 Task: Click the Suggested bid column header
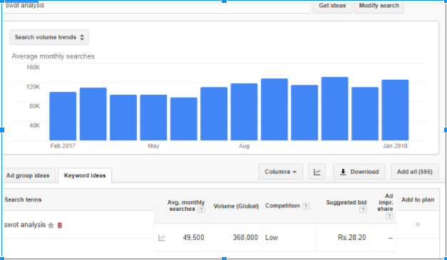[x=346, y=202]
